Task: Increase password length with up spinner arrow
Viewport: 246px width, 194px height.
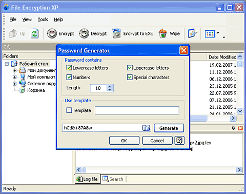Action: [x=110, y=86]
